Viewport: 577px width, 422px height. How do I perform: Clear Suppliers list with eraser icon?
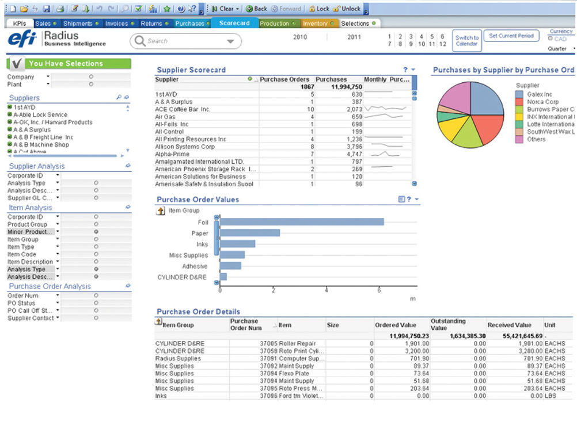[127, 97]
